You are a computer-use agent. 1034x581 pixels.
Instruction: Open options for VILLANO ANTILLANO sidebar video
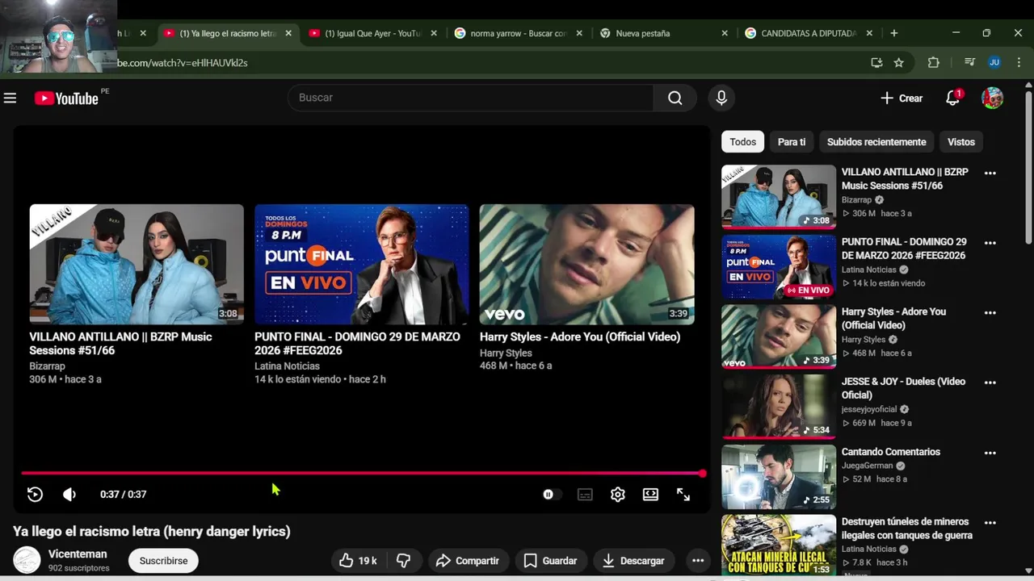[990, 173]
